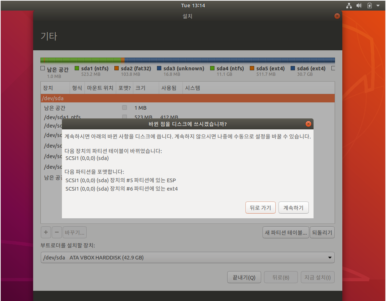Click the sda3 (unknown) blue legend swatch
386x301 pixels.
[159, 68]
